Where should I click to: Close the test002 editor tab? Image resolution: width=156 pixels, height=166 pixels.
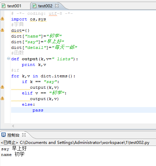57,6
